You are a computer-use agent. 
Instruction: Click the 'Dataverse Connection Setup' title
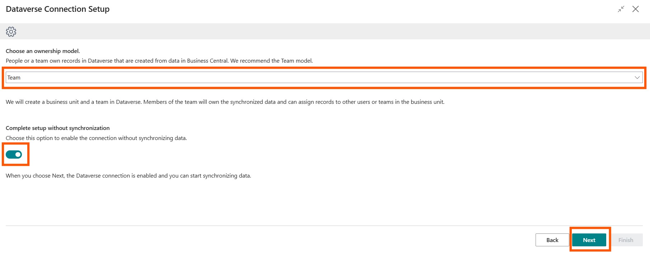(x=58, y=9)
